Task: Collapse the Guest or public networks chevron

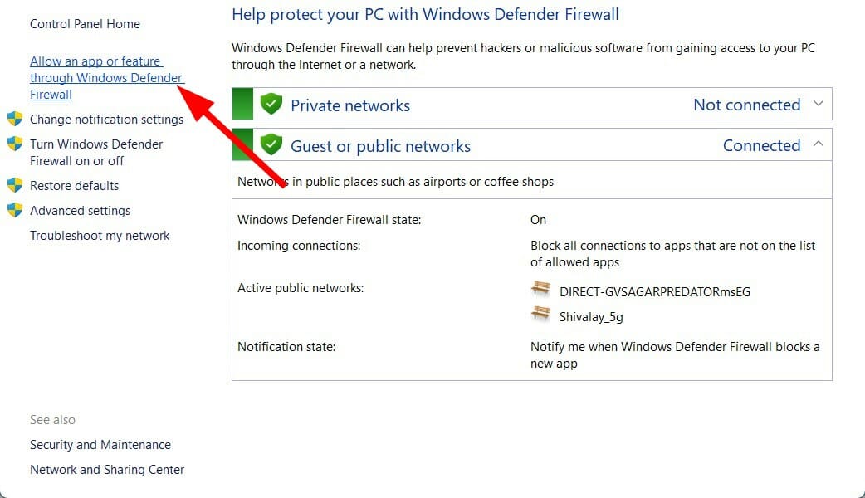Action: coord(819,144)
